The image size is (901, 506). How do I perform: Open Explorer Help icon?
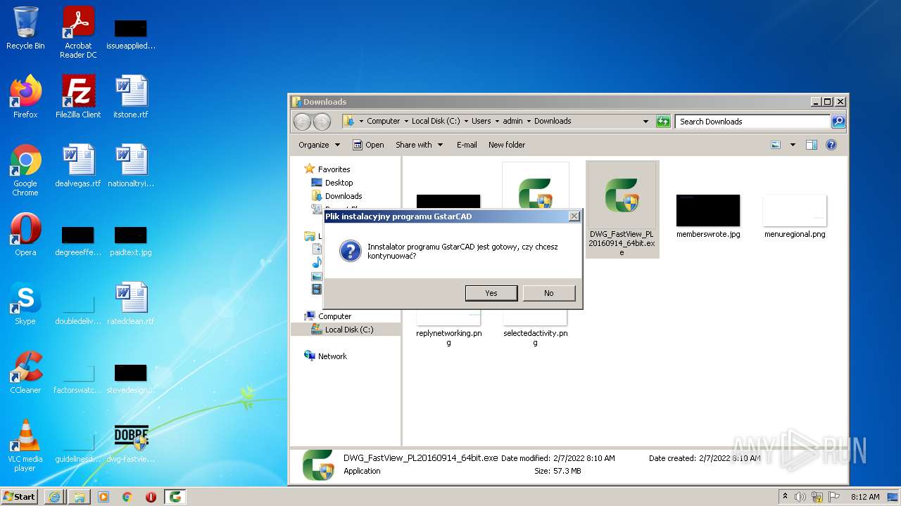tap(831, 145)
